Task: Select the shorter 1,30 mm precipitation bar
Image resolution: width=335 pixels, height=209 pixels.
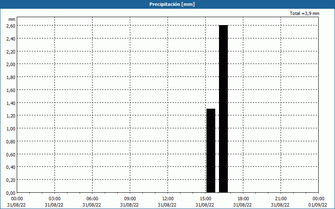Action: click(x=211, y=150)
